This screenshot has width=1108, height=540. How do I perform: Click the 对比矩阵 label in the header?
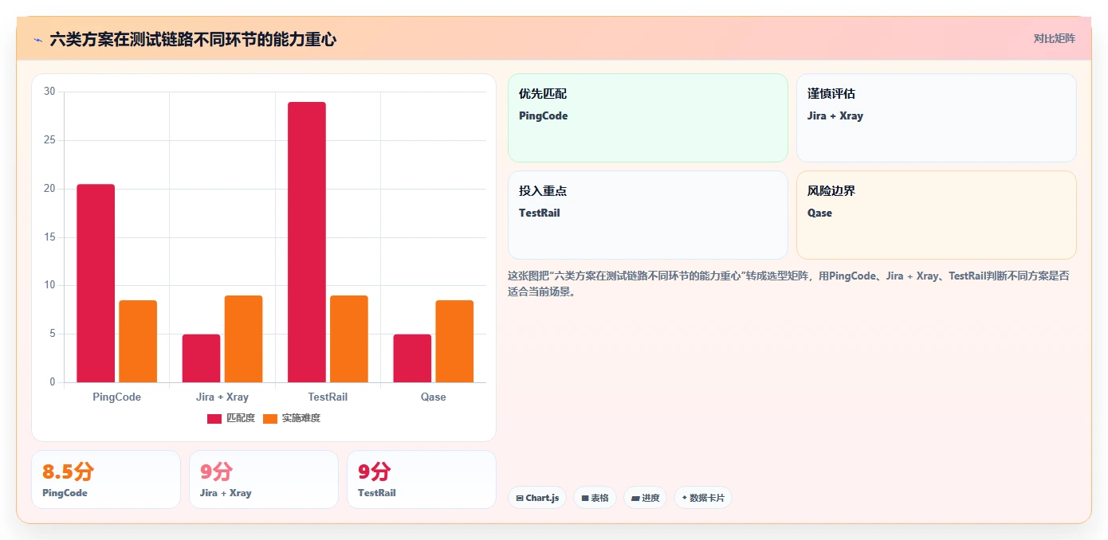(1054, 38)
